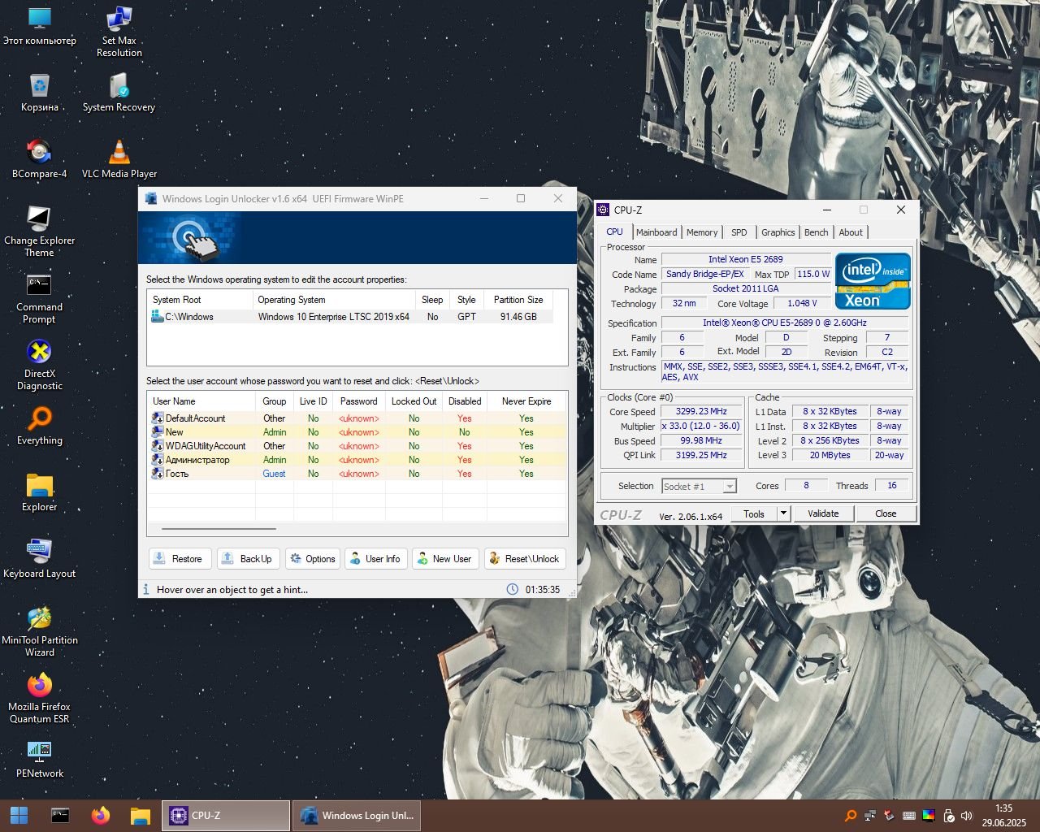1040x832 pixels.
Task: Click the New User button
Action: click(x=444, y=559)
